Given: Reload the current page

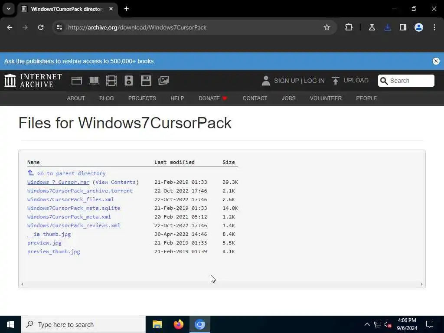Looking at the screenshot, I should click(41, 27).
